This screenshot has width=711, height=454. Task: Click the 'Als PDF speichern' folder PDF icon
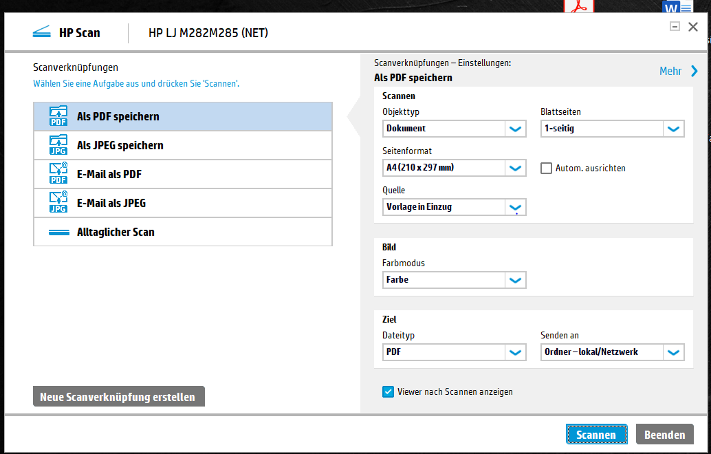click(x=58, y=116)
